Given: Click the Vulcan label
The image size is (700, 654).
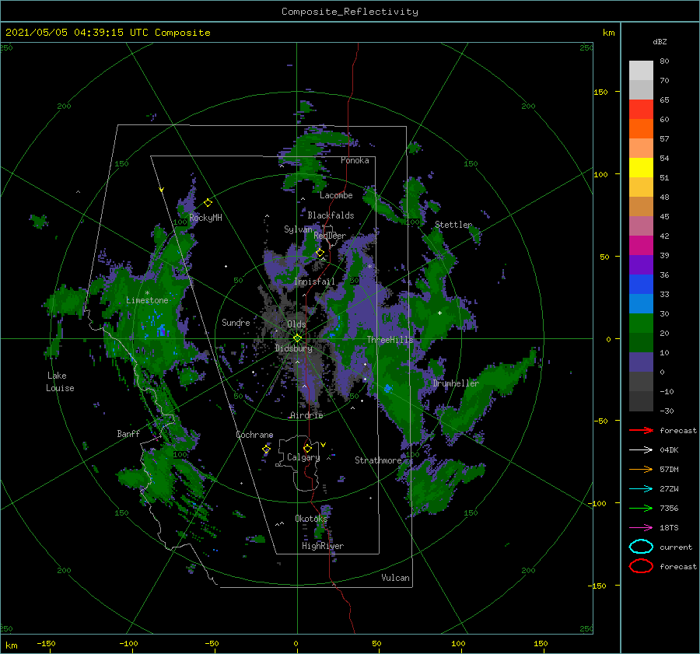Looking at the screenshot, I should [396, 578].
